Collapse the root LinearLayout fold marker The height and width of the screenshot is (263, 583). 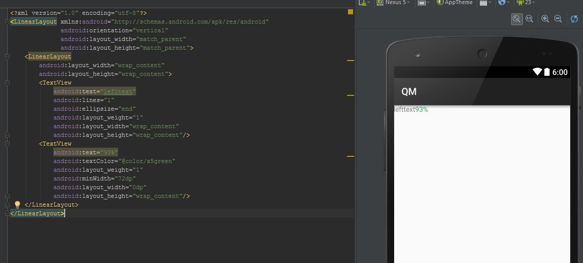coord(7,22)
